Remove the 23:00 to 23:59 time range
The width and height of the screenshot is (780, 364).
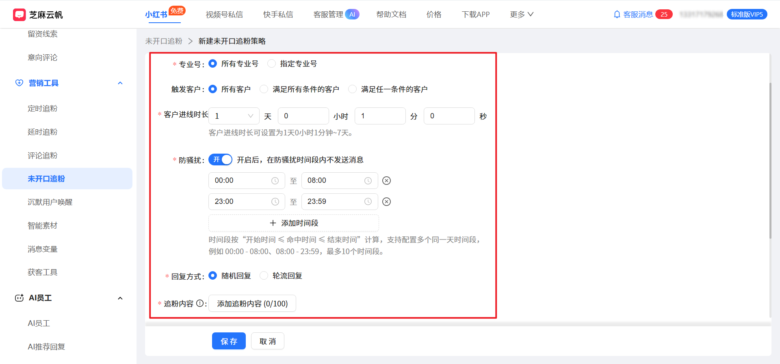(387, 202)
